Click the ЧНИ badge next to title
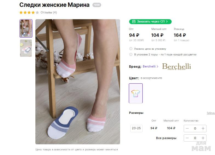This screenshot has height=155, width=215. click(97, 5)
